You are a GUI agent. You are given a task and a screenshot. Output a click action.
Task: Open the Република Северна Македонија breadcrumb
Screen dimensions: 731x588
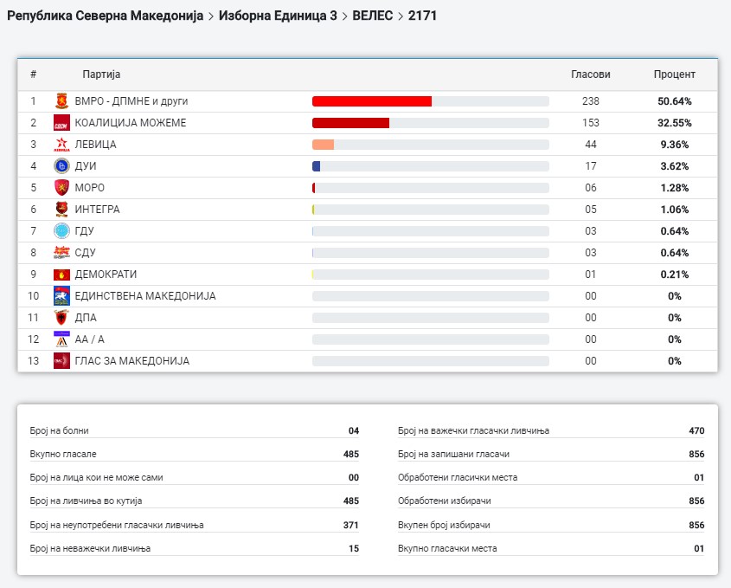[105, 16]
